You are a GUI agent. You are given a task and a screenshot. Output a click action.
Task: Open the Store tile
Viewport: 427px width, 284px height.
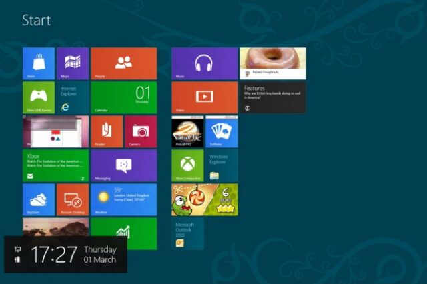pyautogui.click(x=39, y=63)
